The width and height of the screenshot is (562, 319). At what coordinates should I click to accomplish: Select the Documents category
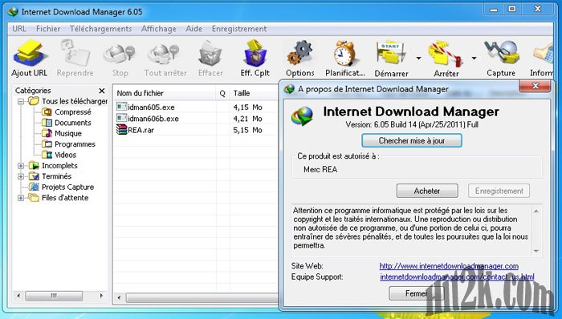(x=73, y=123)
